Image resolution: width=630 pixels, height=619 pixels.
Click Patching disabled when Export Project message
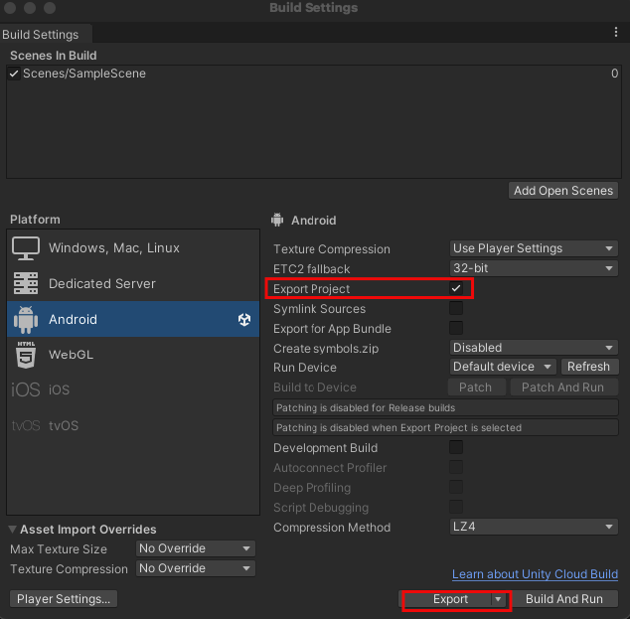[445, 427]
